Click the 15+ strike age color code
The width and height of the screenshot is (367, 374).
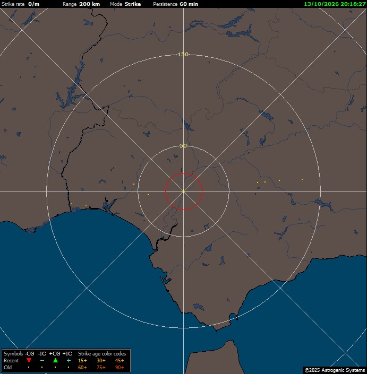click(82, 360)
